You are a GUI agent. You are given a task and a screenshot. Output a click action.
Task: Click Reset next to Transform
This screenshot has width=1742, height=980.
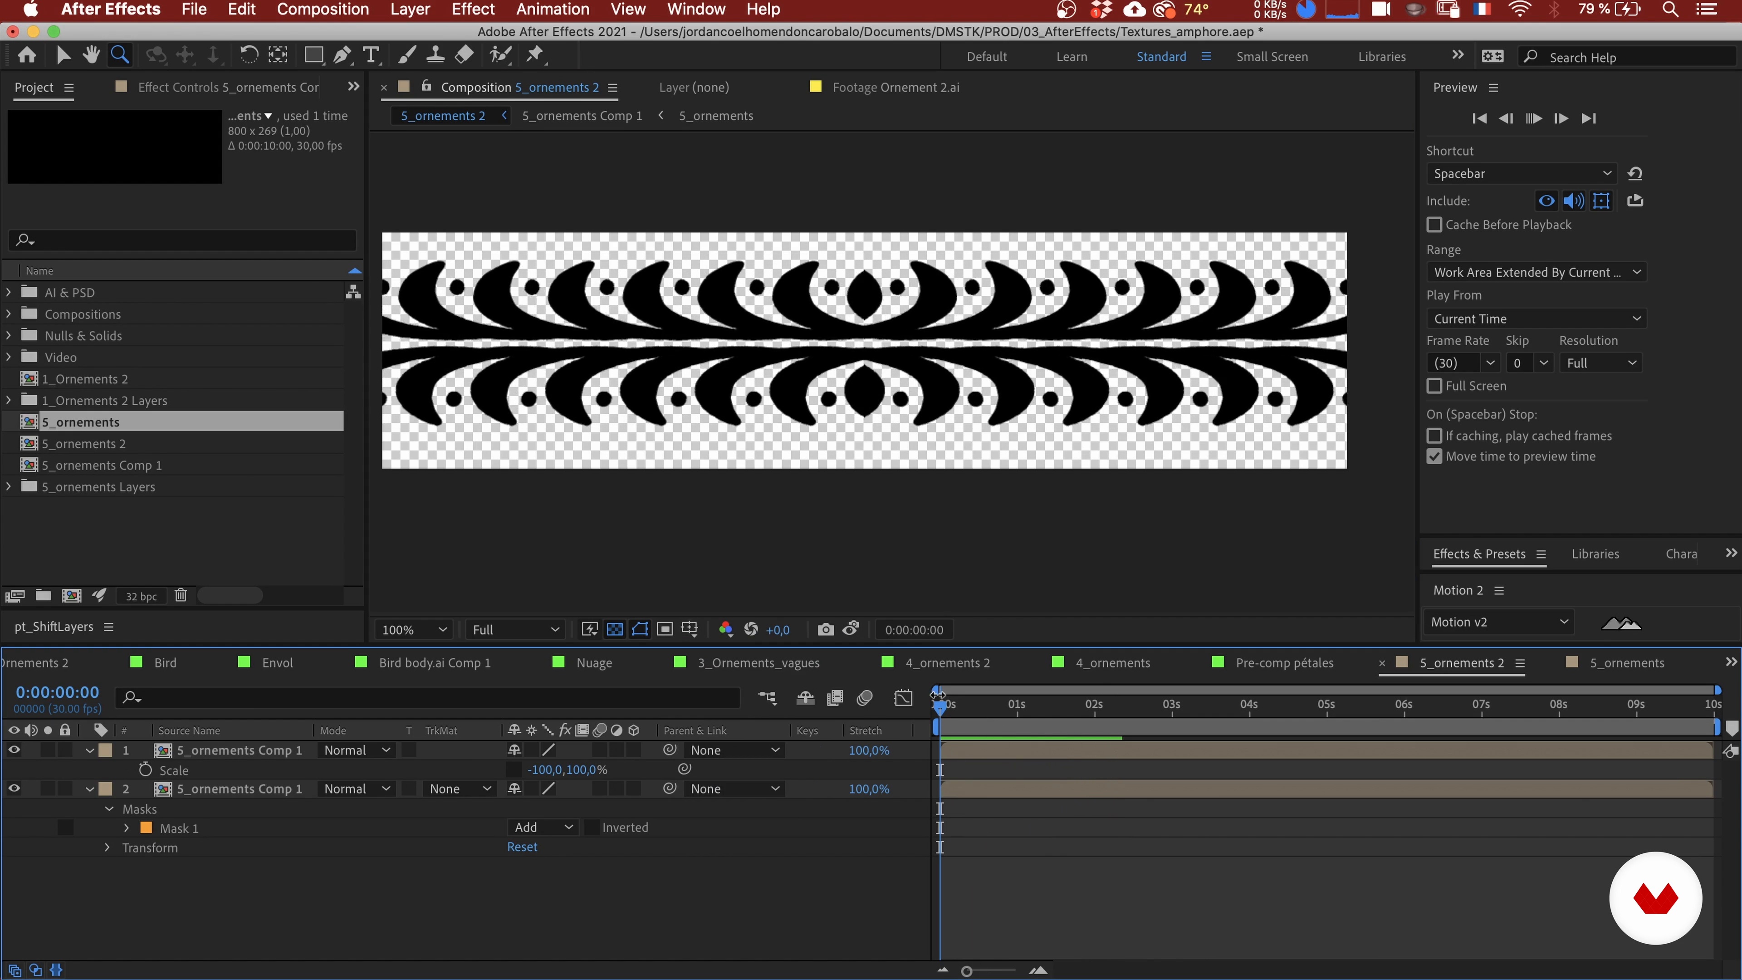pos(522,847)
